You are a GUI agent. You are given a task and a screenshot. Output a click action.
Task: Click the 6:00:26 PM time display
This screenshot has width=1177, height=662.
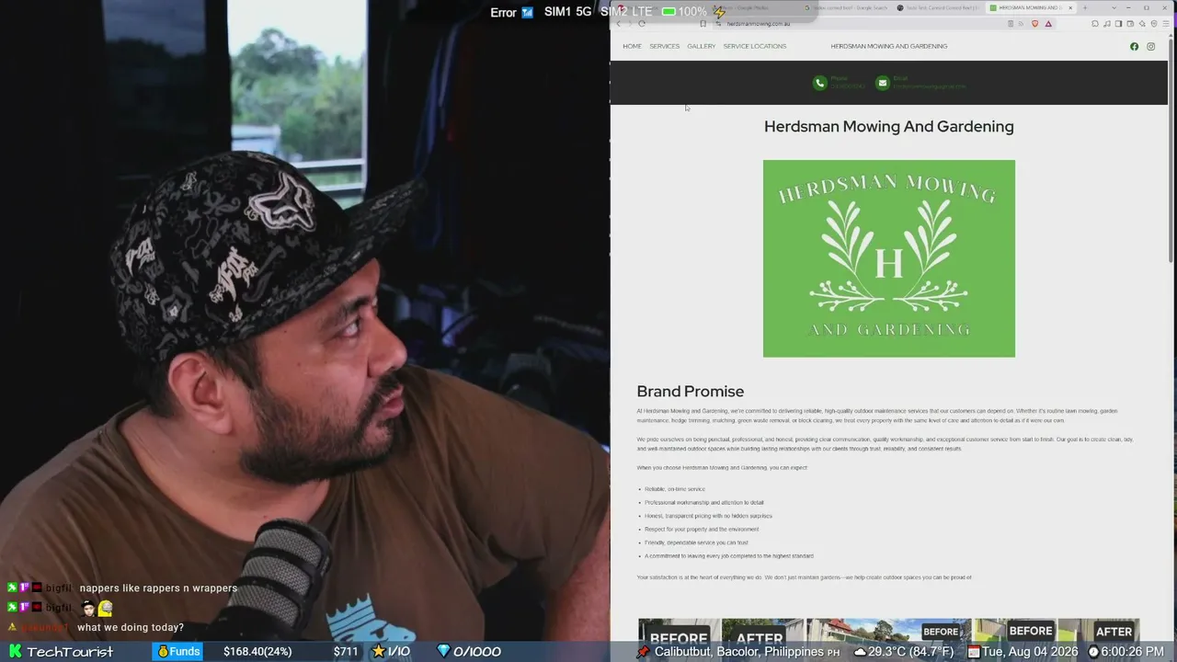[1133, 652]
